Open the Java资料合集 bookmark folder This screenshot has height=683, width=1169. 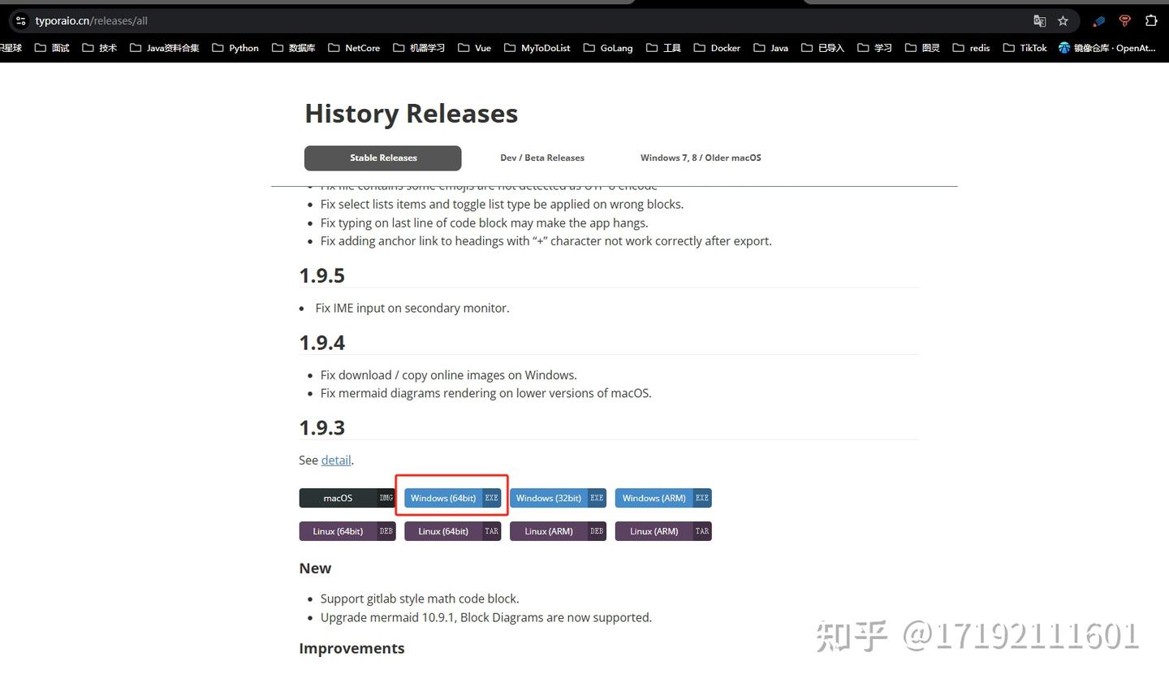point(165,48)
